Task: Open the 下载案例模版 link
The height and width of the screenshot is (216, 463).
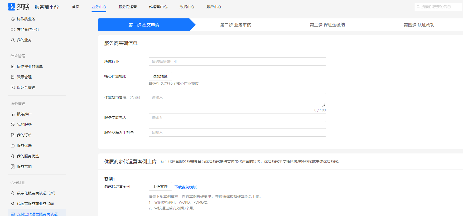Action: coord(185,187)
